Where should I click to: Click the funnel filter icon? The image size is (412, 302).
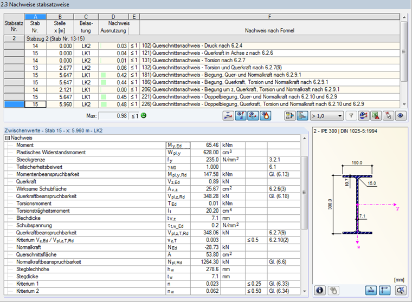point(351,115)
